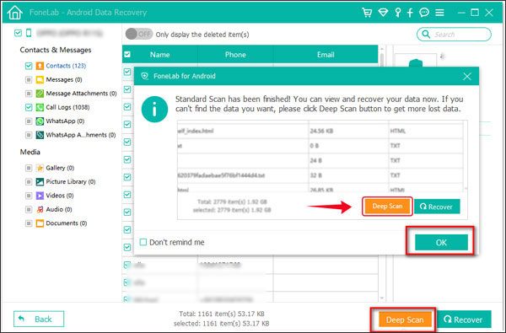Screen dimensions: 506x333
Task: Go Back to the previous screen
Action: point(39,320)
